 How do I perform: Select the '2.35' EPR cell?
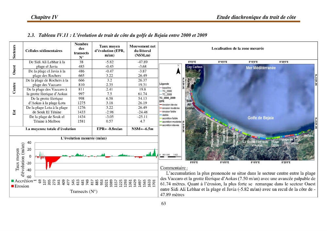point(110,85)
